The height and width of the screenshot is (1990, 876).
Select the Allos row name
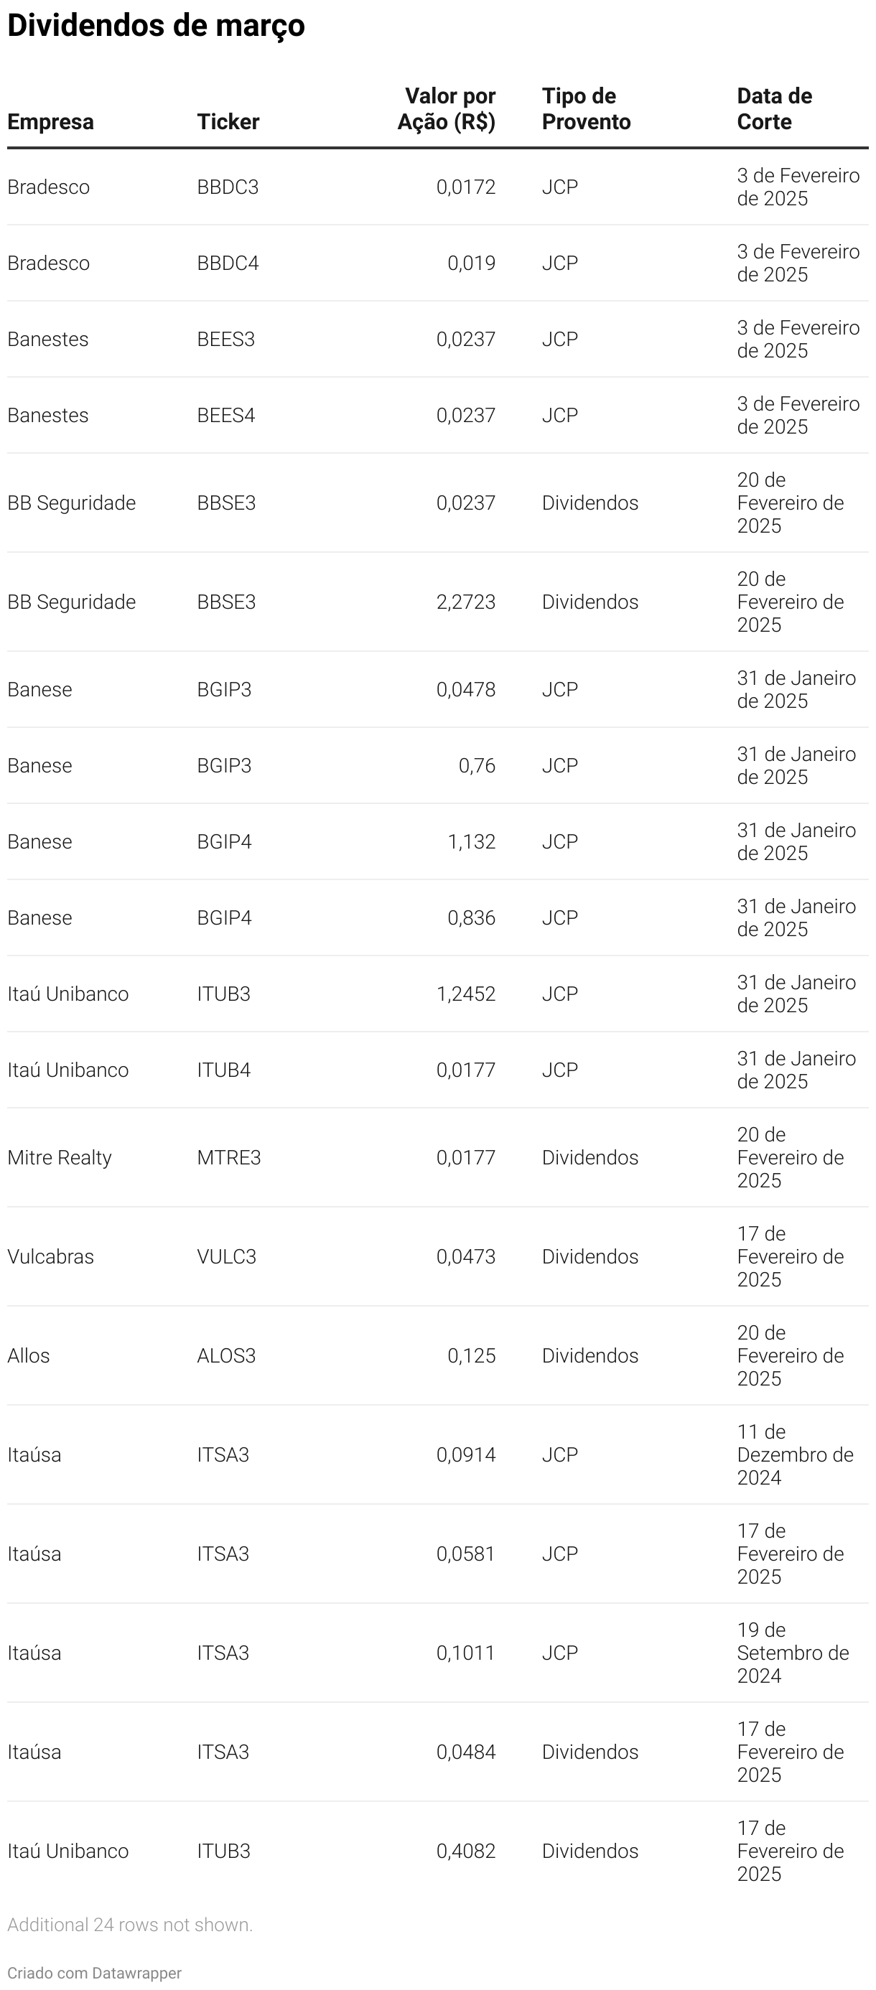pyautogui.click(x=29, y=1355)
